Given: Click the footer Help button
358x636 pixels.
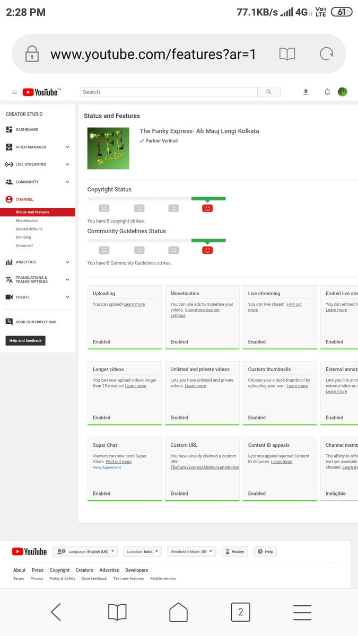Looking at the screenshot, I should pos(266,552).
